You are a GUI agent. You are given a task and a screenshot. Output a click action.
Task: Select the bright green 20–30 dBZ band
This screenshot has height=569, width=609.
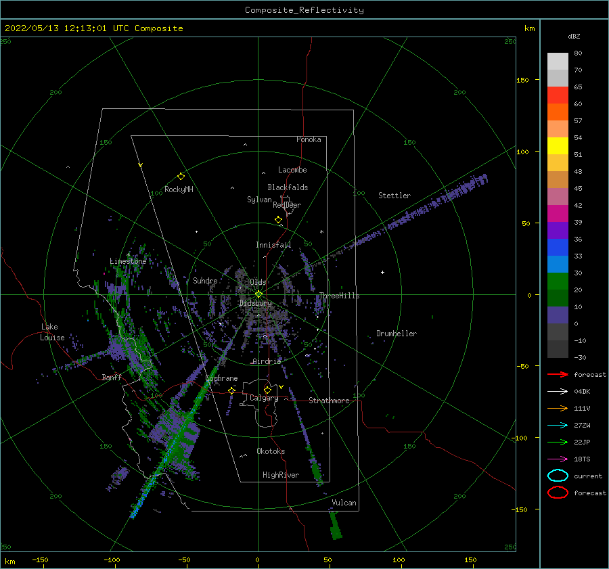coord(558,281)
